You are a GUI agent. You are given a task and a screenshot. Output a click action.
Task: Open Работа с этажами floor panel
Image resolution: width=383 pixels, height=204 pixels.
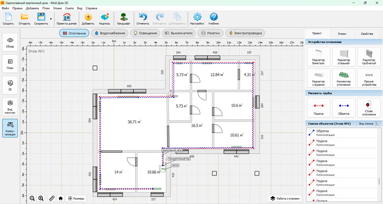tap(284, 198)
